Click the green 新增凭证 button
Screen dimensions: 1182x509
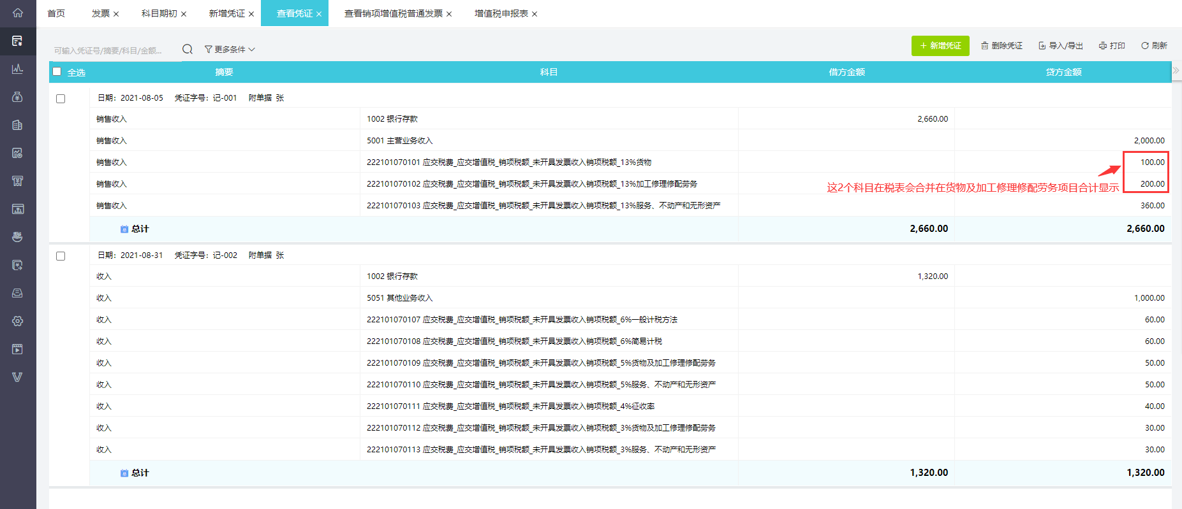pos(940,46)
